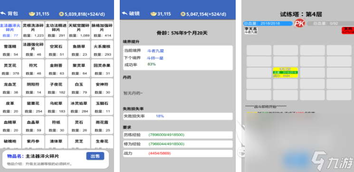The width and height of the screenshot is (354, 172).
Task: Open the 罂粟花 item card
Action: [x=33, y=106]
